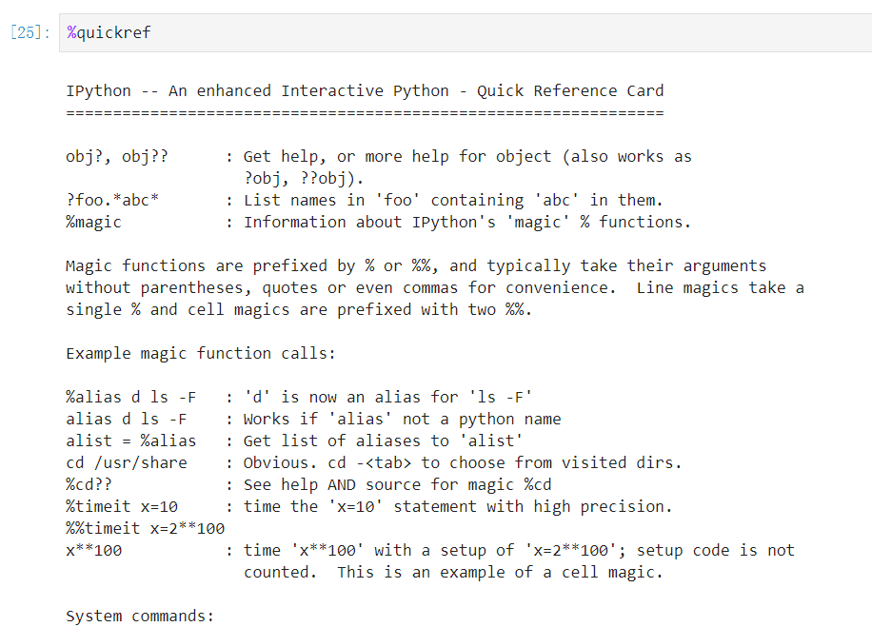Click 'This is an example of a cell magic' text
This screenshot has width=872, height=627.
500,573
